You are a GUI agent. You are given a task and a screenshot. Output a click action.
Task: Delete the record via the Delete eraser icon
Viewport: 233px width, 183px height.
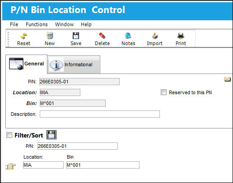(102, 36)
